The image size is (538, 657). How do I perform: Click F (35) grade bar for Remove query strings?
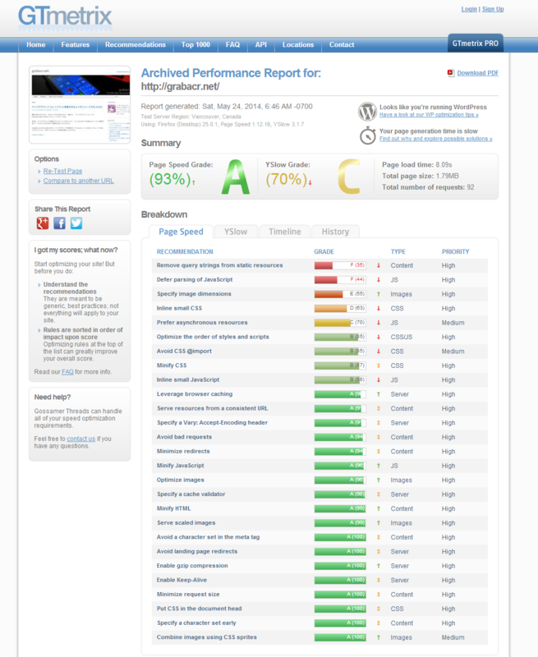(x=340, y=265)
